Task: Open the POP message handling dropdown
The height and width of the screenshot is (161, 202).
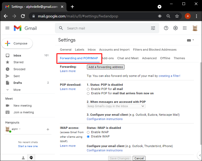Action: pos(116,106)
